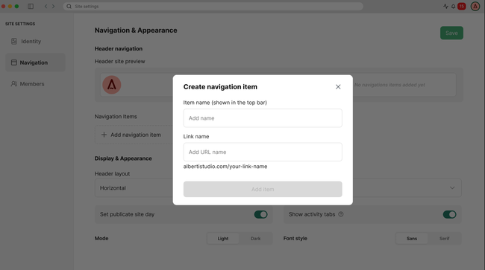Open the notifications bell

(453, 6)
